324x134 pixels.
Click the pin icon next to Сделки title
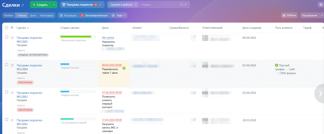point(22,5)
